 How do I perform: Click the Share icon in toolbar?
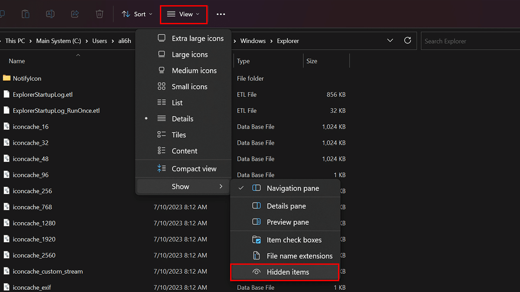click(x=75, y=14)
